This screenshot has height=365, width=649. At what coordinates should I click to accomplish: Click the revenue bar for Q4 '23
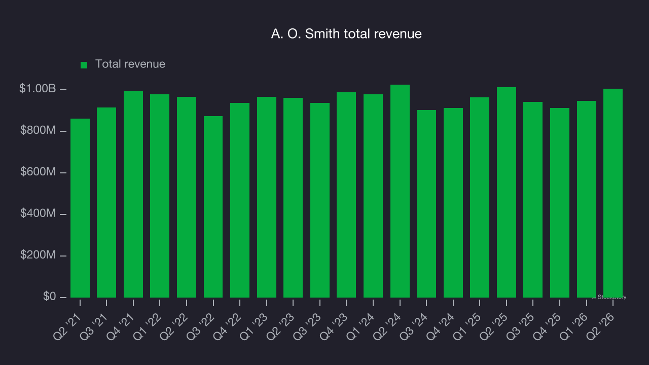point(346,195)
